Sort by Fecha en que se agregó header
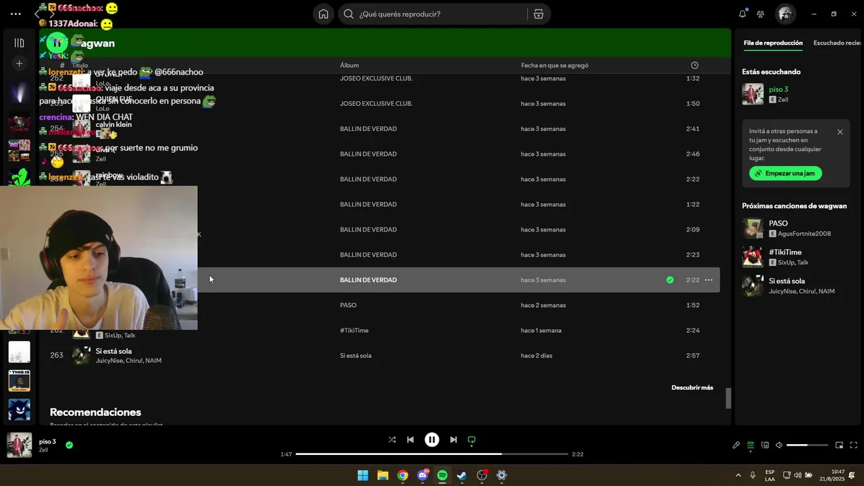The image size is (864, 486). click(554, 65)
